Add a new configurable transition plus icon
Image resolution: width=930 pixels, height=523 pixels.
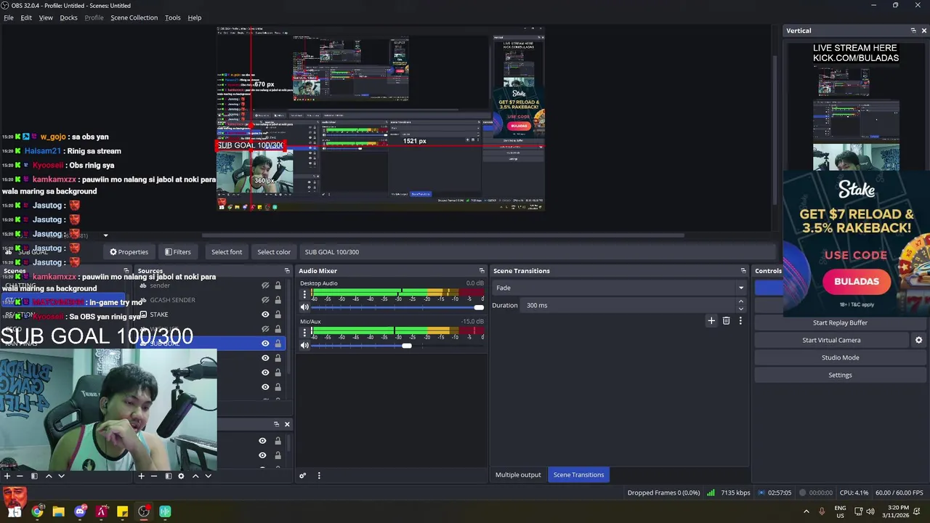tap(711, 320)
